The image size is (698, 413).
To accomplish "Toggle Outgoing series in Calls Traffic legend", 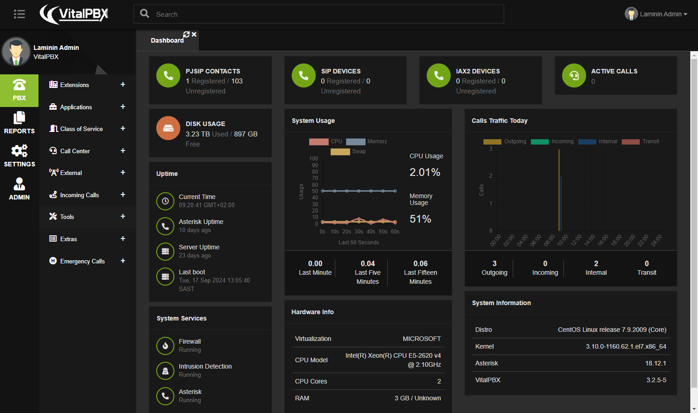I will click(x=505, y=141).
